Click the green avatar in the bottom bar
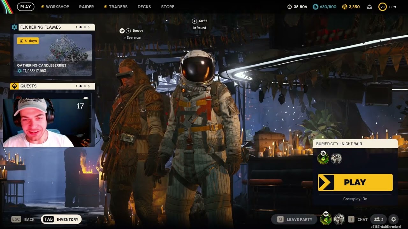 tap(326, 219)
